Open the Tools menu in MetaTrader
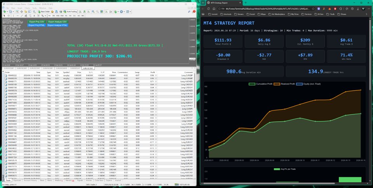This screenshot has height=188, width=373. click(x=35, y=8)
